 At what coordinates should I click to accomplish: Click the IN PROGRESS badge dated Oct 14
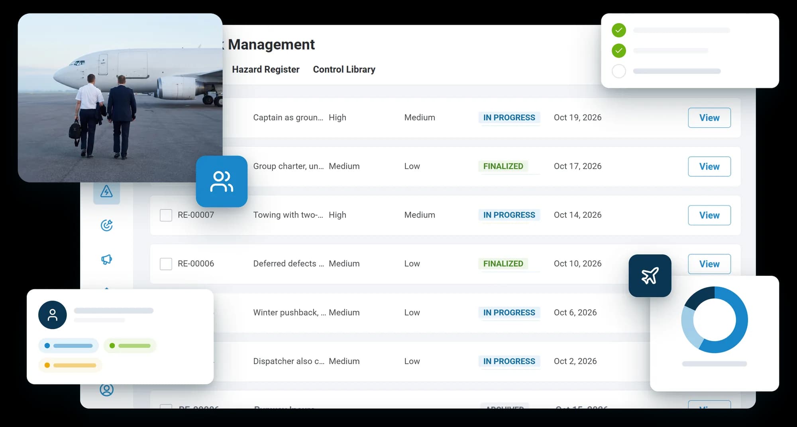509,215
